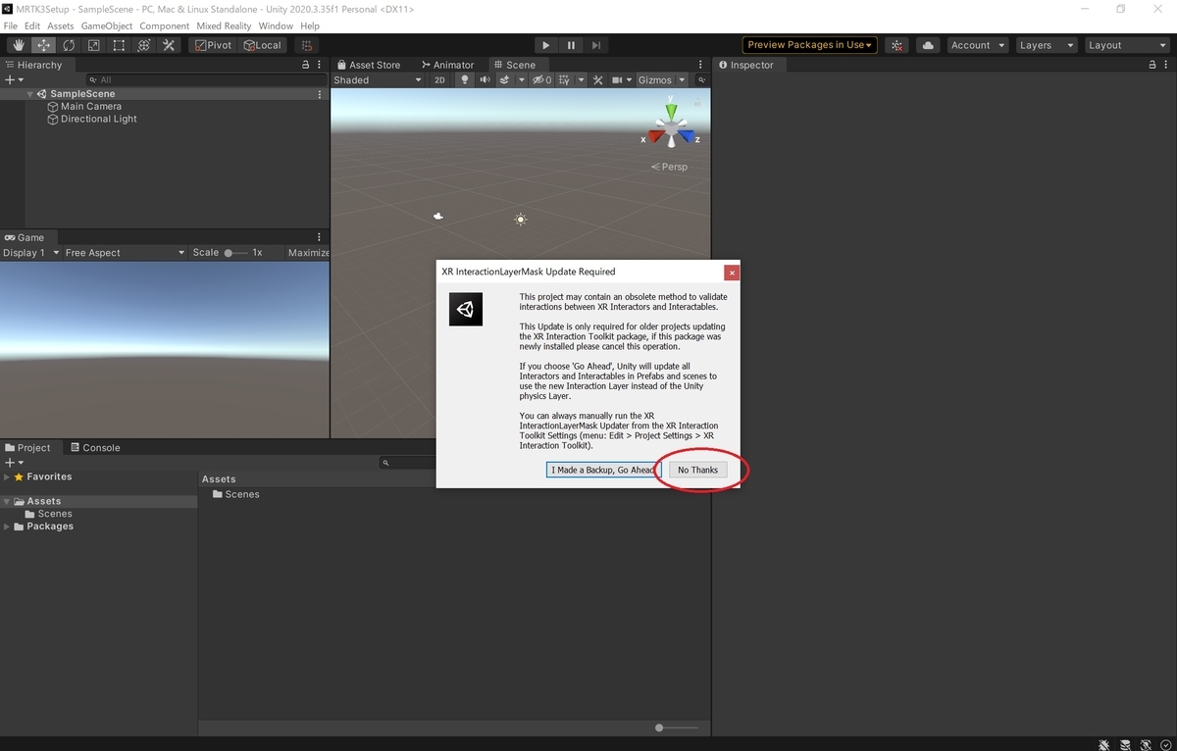Open the Layout dropdown
Viewport: 1177px width, 751px height.
point(1126,45)
